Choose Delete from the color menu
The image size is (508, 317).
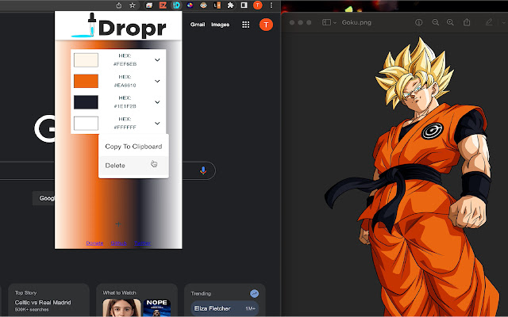133,166
